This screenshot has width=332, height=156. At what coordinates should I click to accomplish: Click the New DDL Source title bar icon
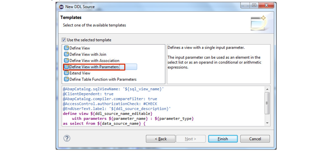coord(61,7)
